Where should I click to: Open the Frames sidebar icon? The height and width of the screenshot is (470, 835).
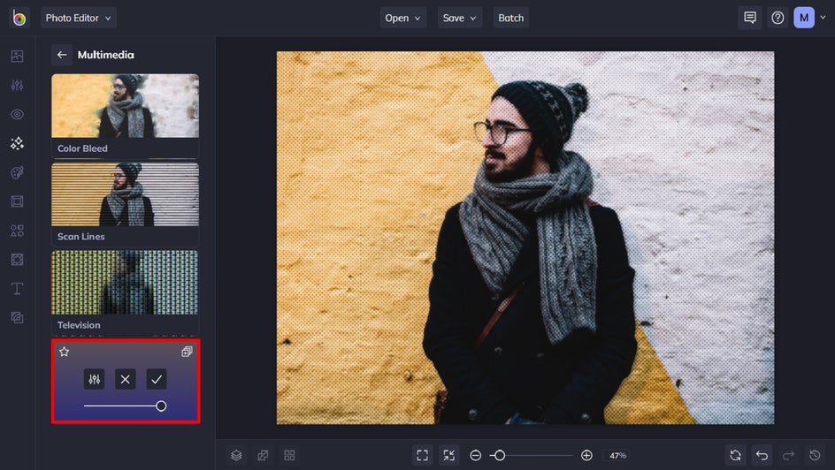click(17, 201)
